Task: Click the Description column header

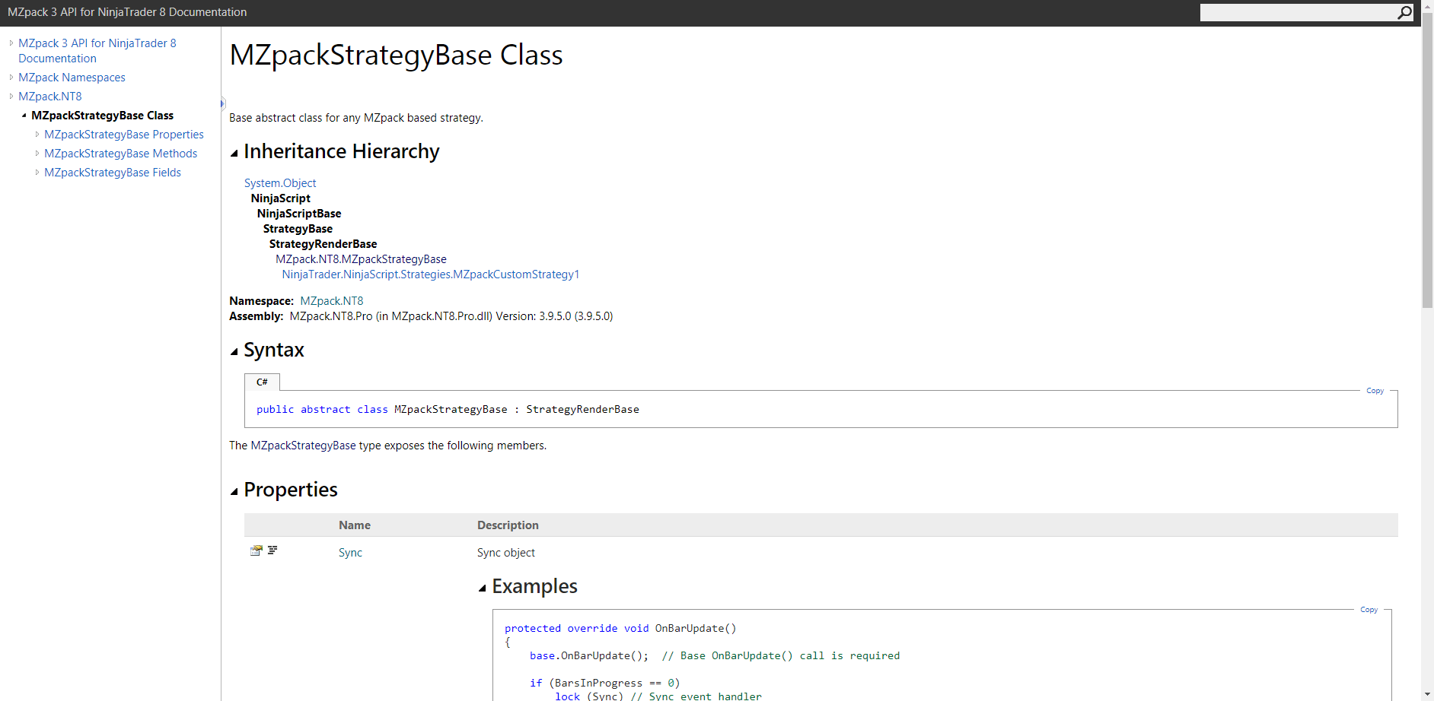Action: pyautogui.click(x=508, y=525)
